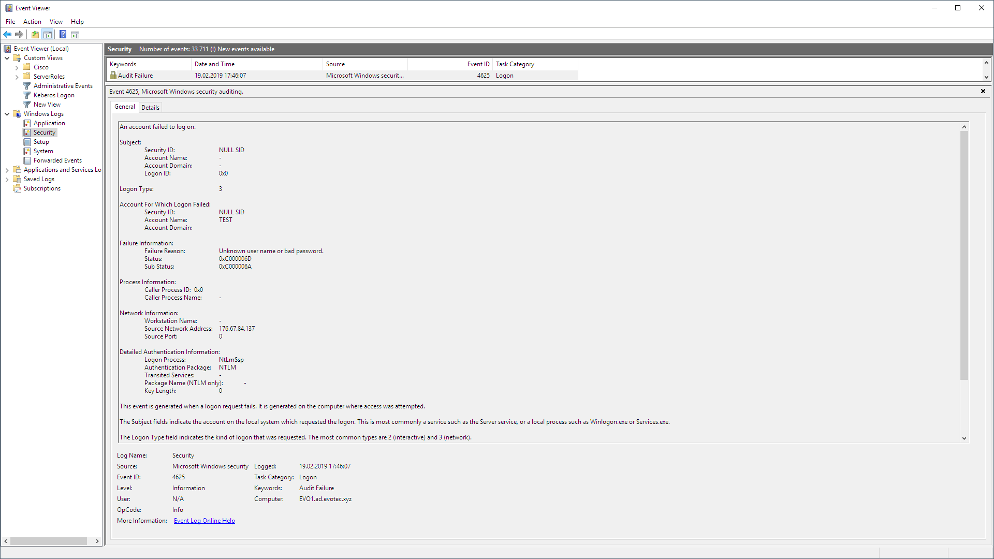The height and width of the screenshot is (559, 994).
Task: Click the Help toolbar icon
Action: pos(63,34)
